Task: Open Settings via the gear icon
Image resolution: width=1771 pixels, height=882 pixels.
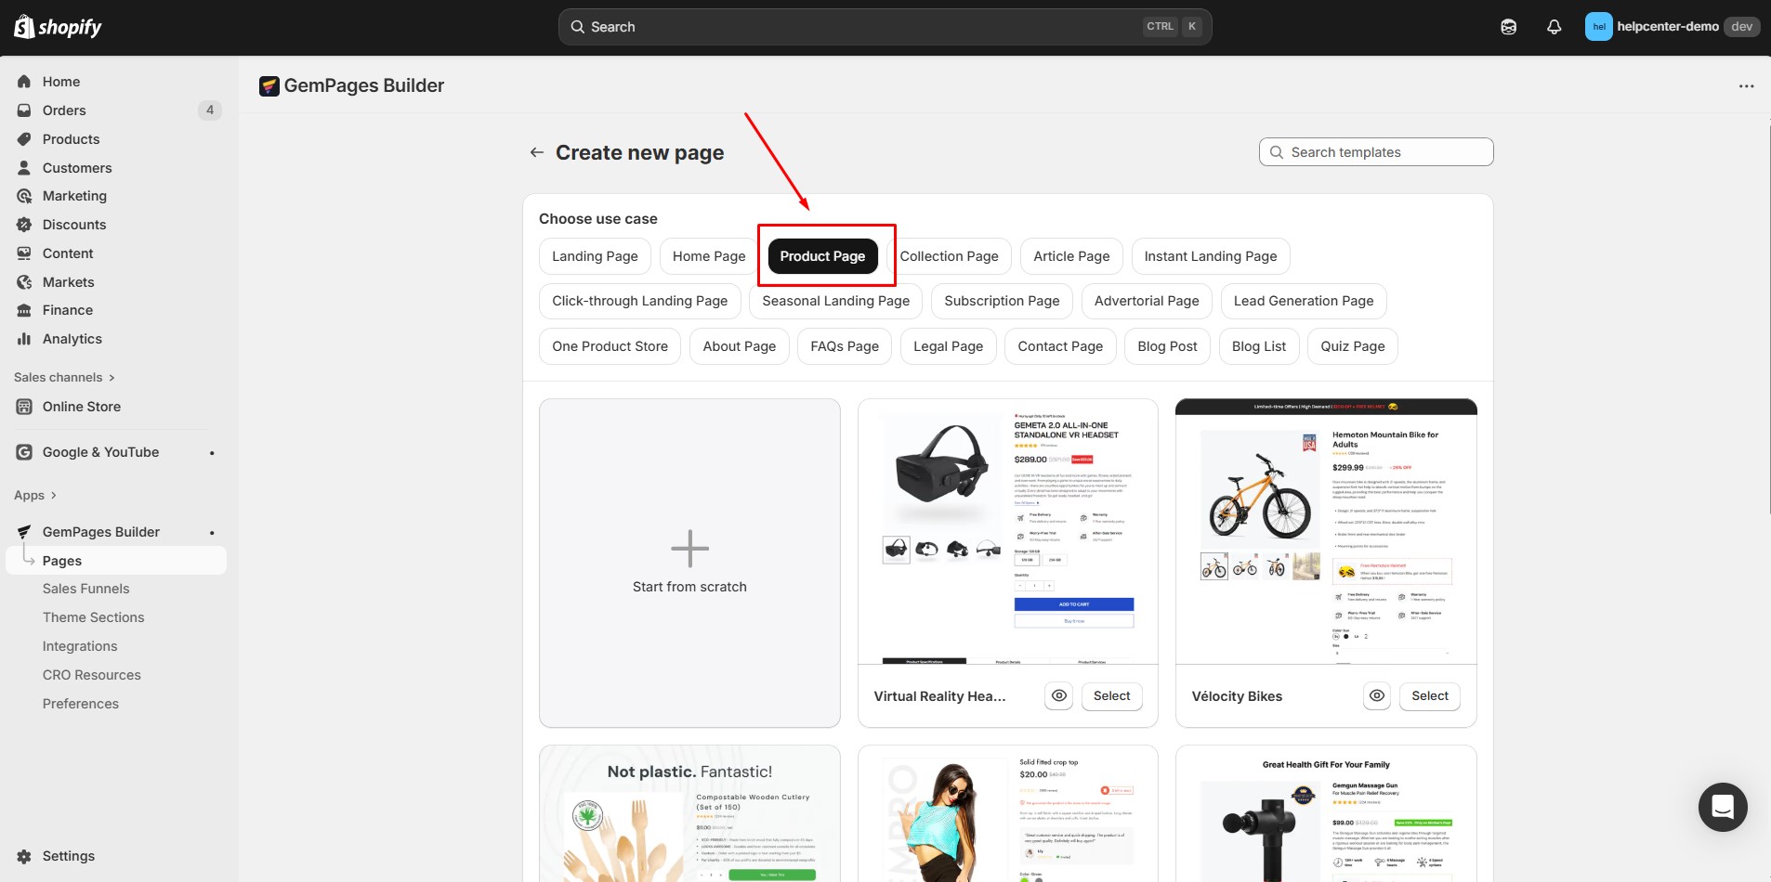Action: 24,855
